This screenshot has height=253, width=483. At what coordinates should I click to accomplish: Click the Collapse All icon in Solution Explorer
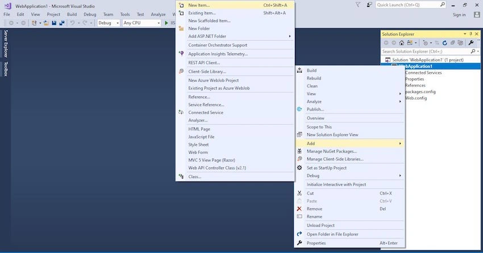coord(452,43)
